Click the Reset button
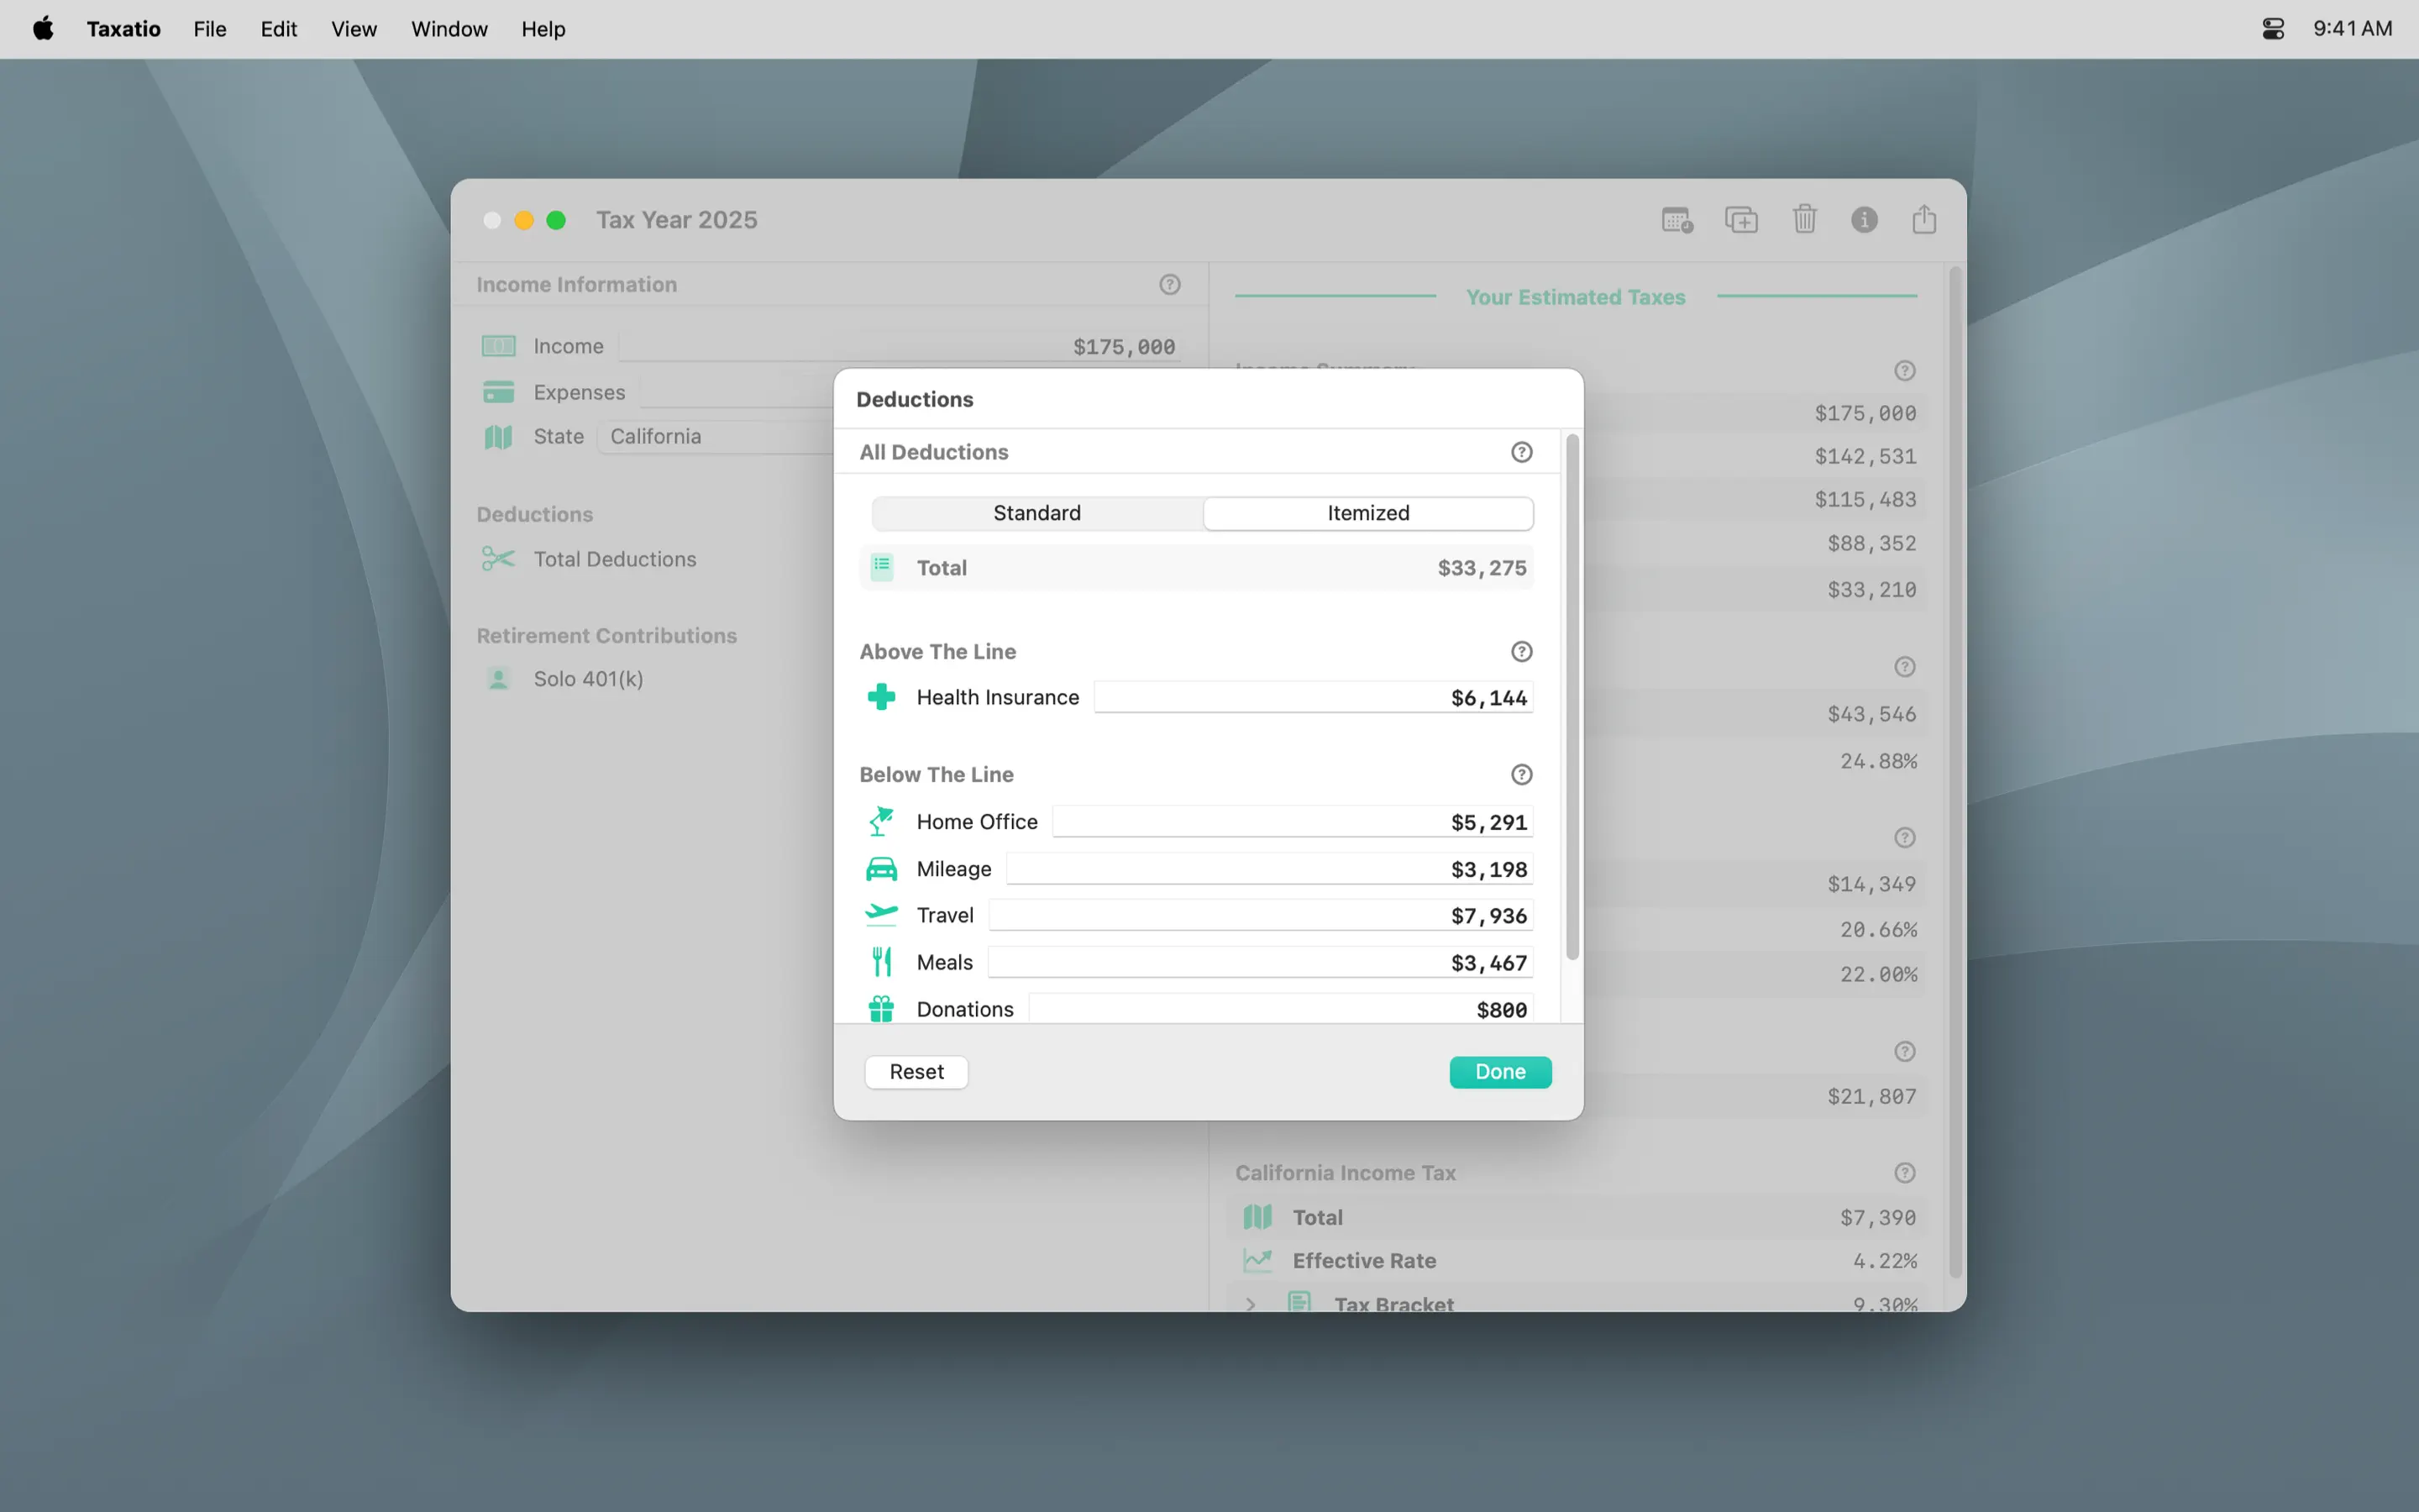 coord(916,1072)
